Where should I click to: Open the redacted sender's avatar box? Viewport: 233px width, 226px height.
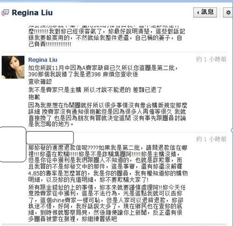pos(13,145)
